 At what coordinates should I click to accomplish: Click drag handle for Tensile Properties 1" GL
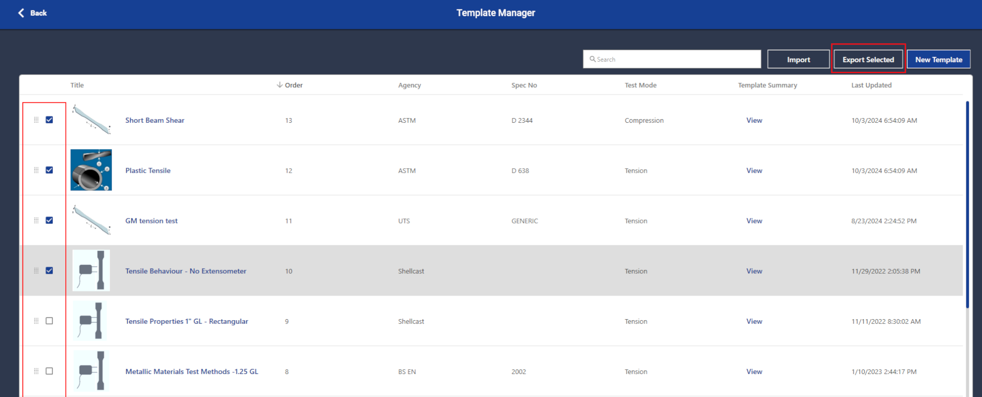coord(36,321)
